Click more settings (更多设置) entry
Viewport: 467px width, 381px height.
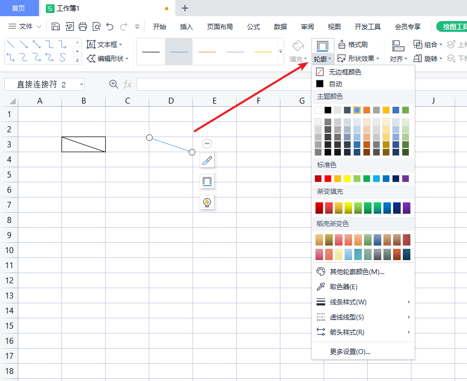click(350, 352)
